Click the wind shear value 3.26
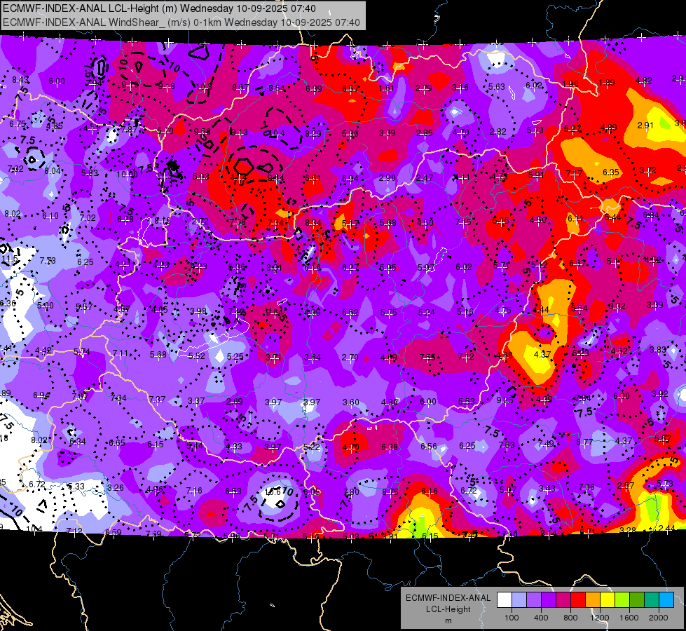686x631 pixels. pyautogui.click(x=115, y=487)
